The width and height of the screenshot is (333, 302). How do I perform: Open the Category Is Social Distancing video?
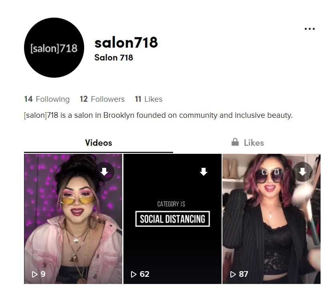point(172,219)
